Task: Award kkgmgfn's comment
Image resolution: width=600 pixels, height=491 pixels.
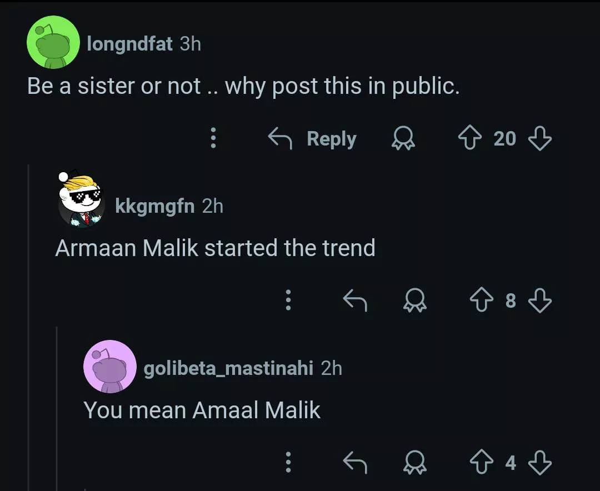Action: click(x=414, y=300)
